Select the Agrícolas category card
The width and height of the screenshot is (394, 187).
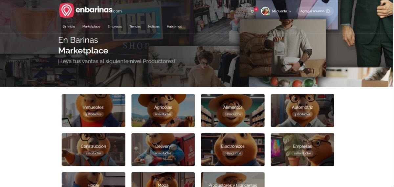click(163, 110)
